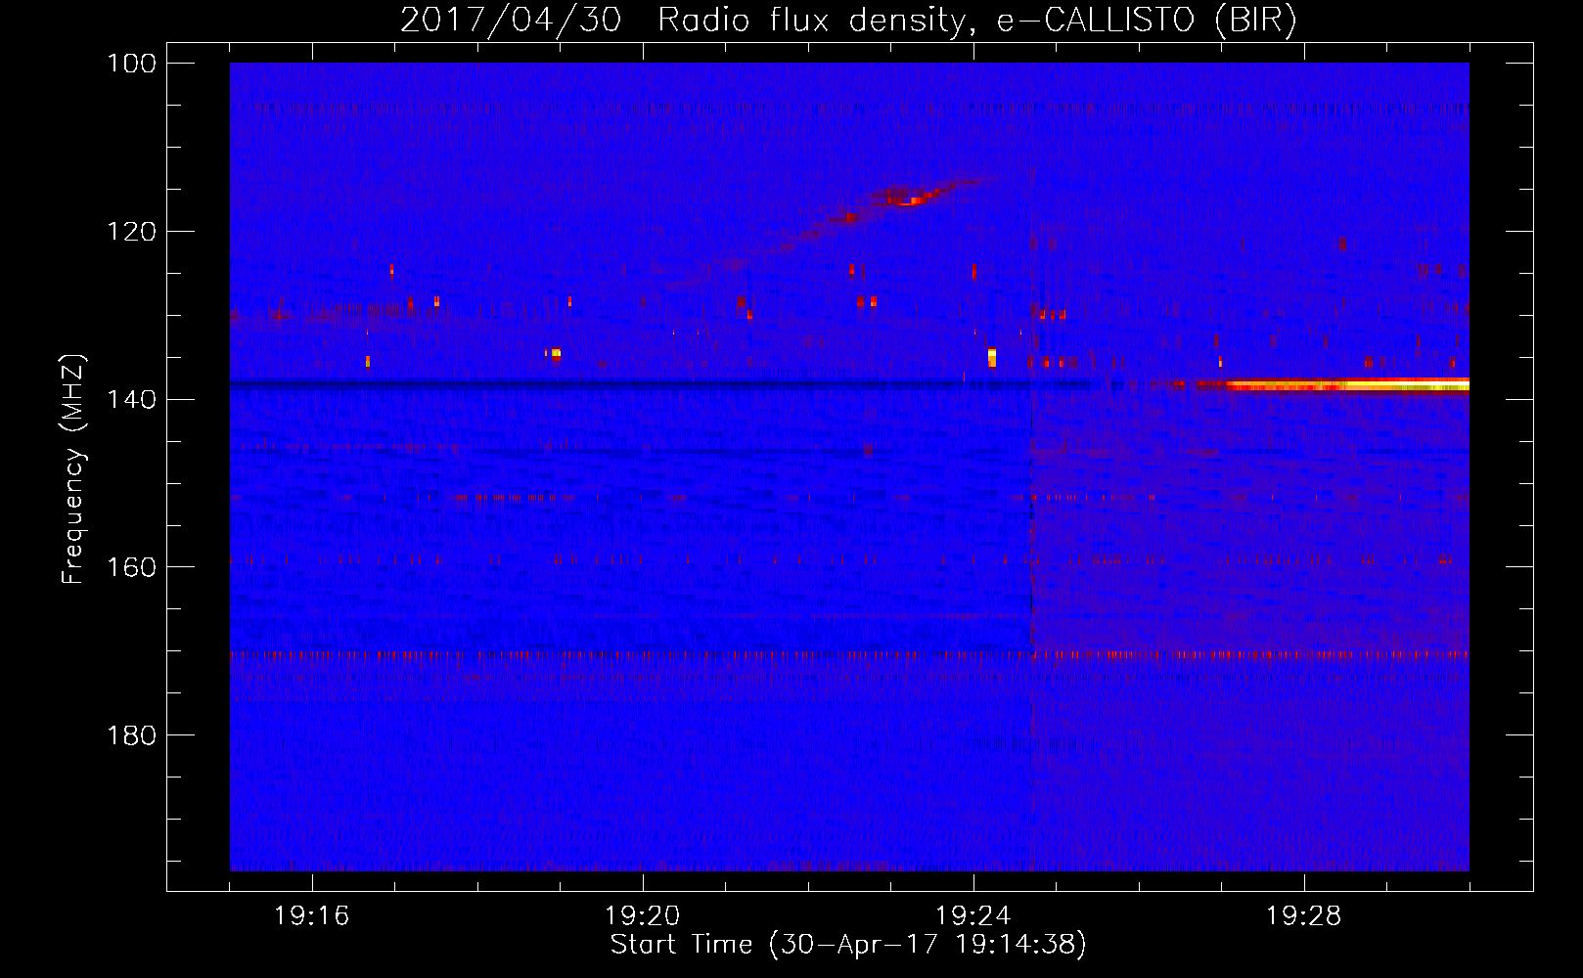Image resolution: width=1583 pixels, height=978 pixels.
Task: Click the '100' frequency tick label
Action: click(132, 64)
